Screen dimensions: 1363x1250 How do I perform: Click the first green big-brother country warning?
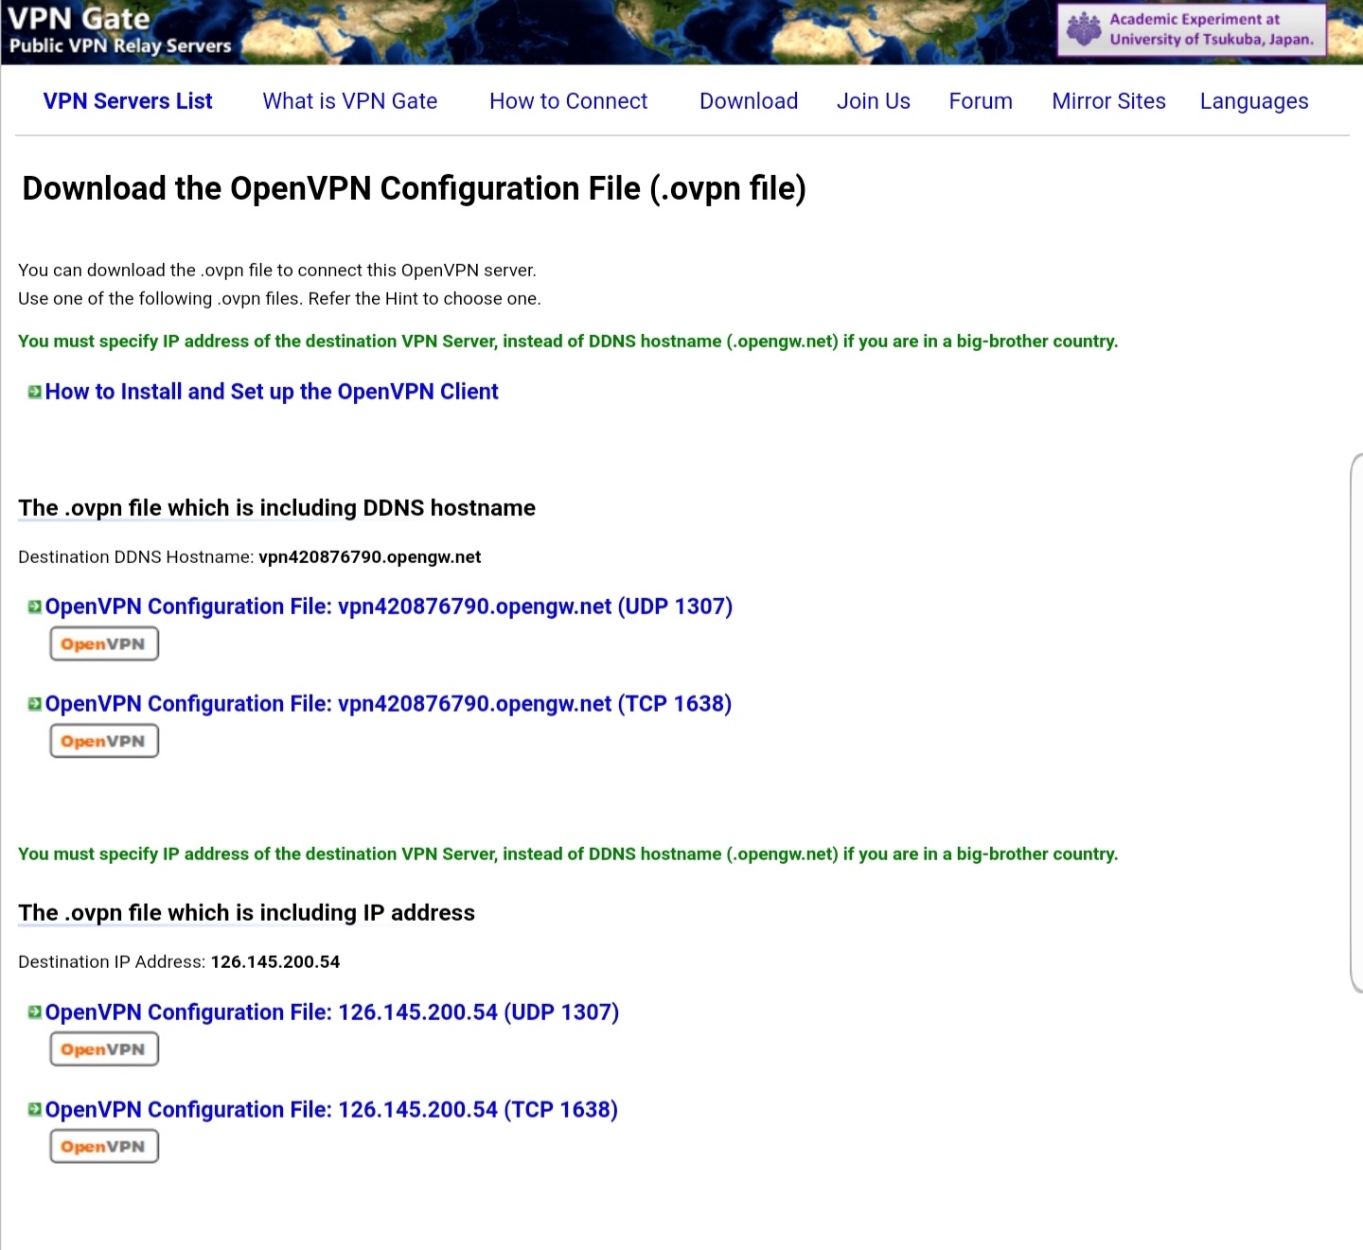click(568, 342)
